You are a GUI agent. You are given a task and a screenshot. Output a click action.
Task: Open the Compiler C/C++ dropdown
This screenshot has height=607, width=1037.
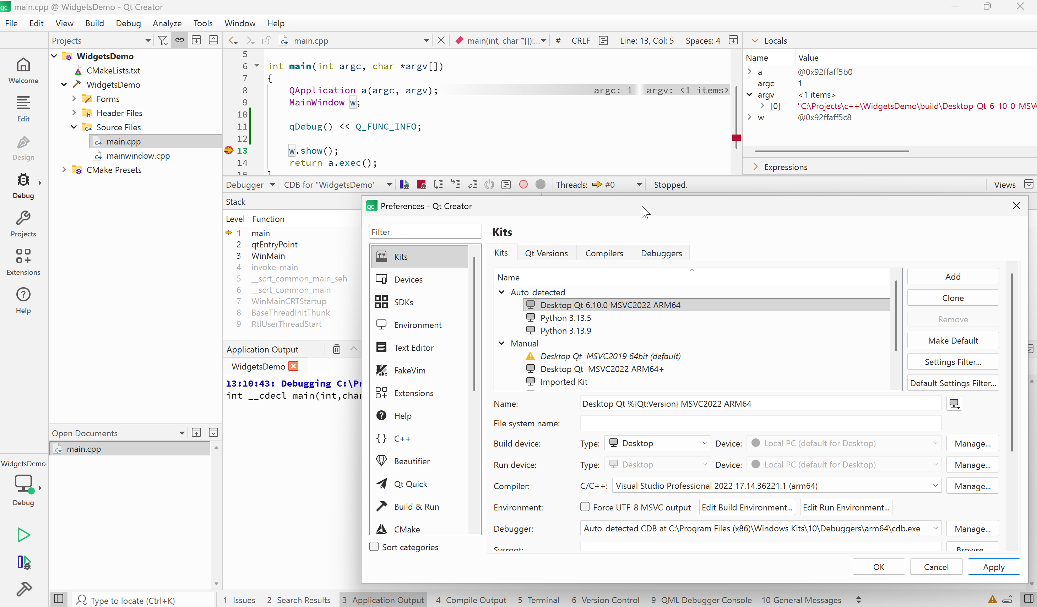[776, 486]
